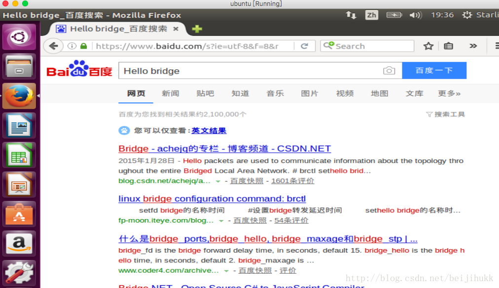499x288 pixels.
Task: Click the Baidu logo
Action: [x=79, y=69]
